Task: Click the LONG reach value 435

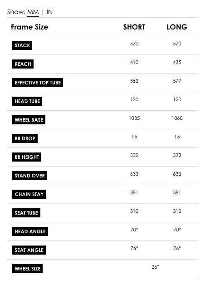Action: pos(177,62)
